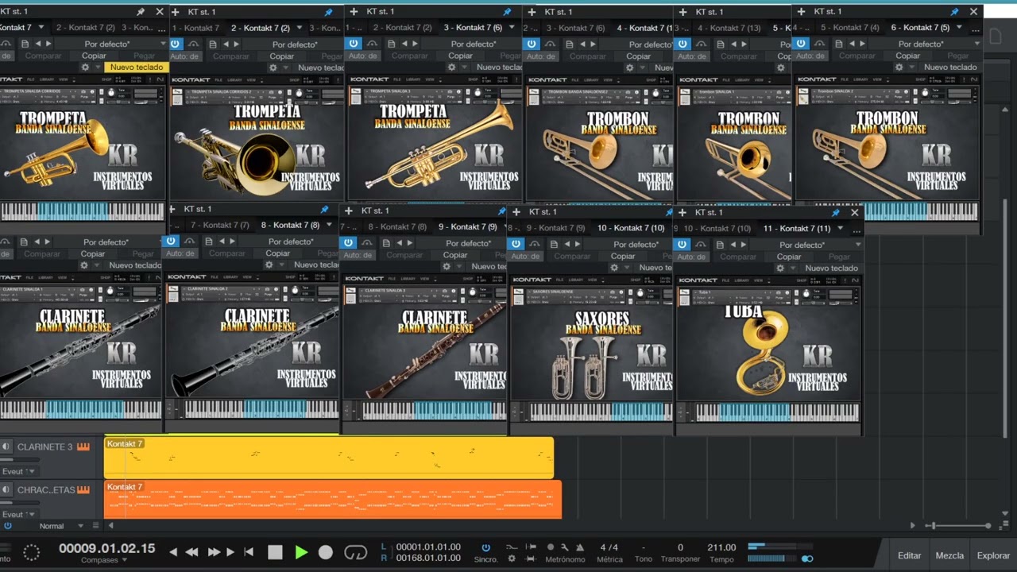The width and height of the screenshot is (1017, 572).
Task: Open the 6 - Kontakt 7 (5) tab dropdown arrow
Action: point(960,28)
